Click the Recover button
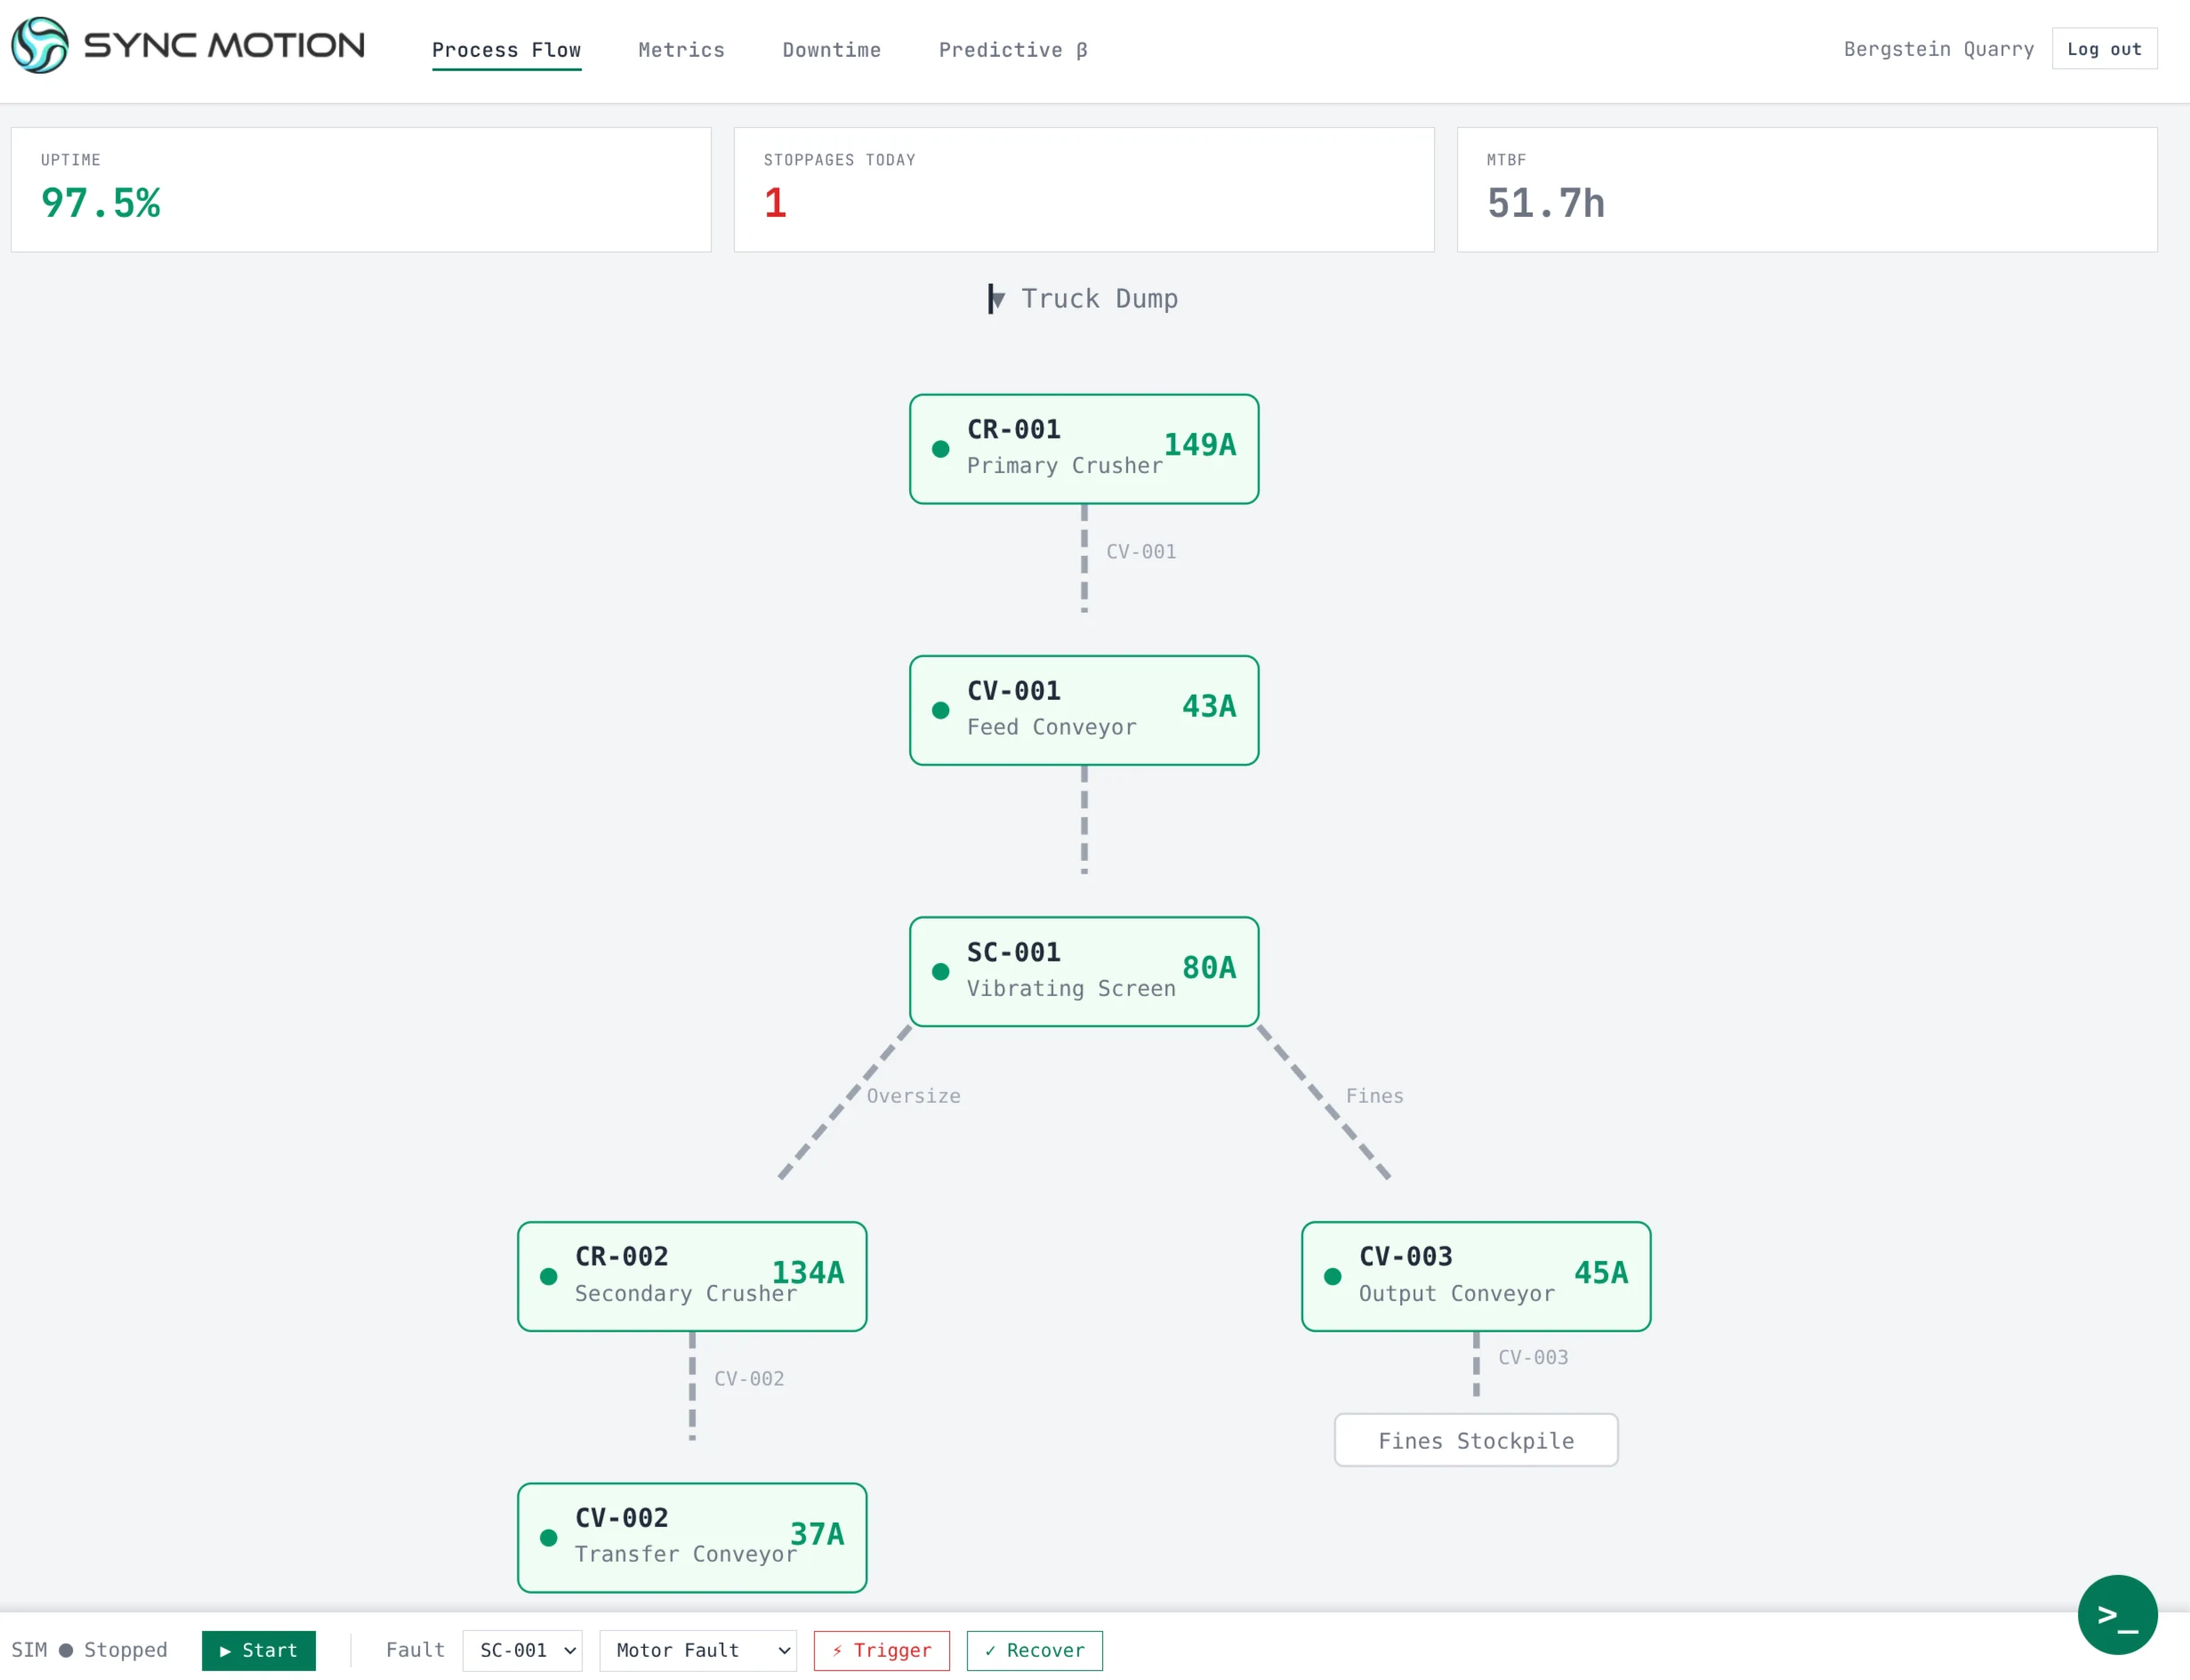 [x=1034, y=1650]
